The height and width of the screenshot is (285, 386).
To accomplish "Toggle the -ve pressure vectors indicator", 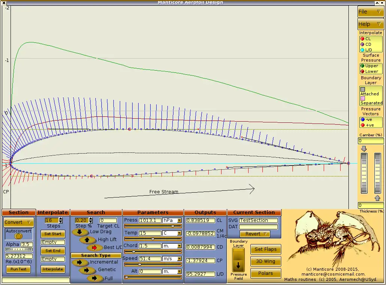I will pyautogui.click(x=362, y=119).
